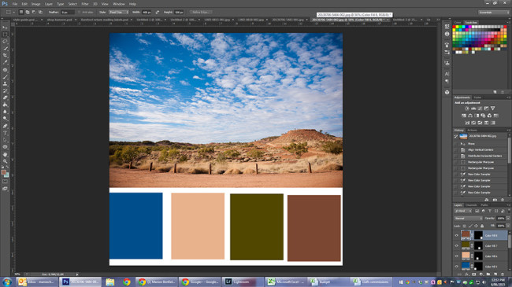Select the Zoom tool
The height and width of the screenshot is (287, 512).
[5, 161]
